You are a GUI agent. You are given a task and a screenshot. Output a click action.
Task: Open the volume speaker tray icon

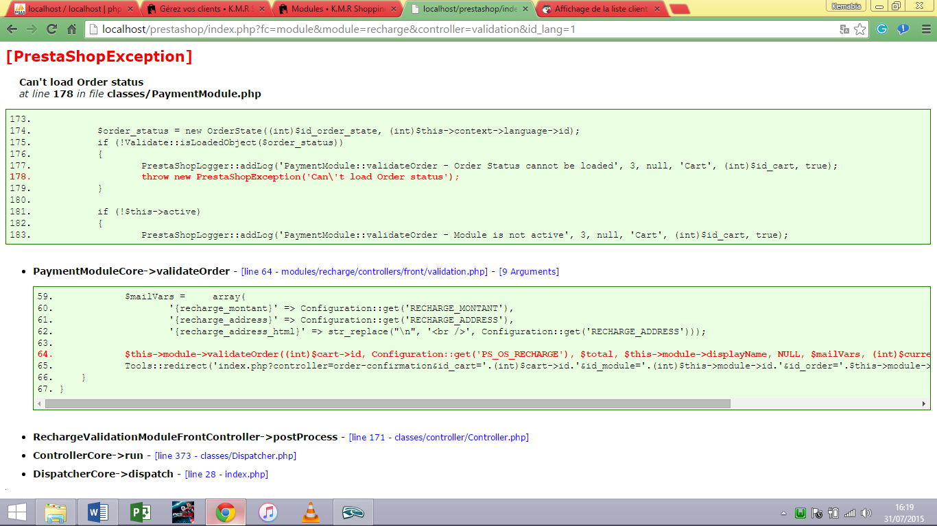[866, 513]
